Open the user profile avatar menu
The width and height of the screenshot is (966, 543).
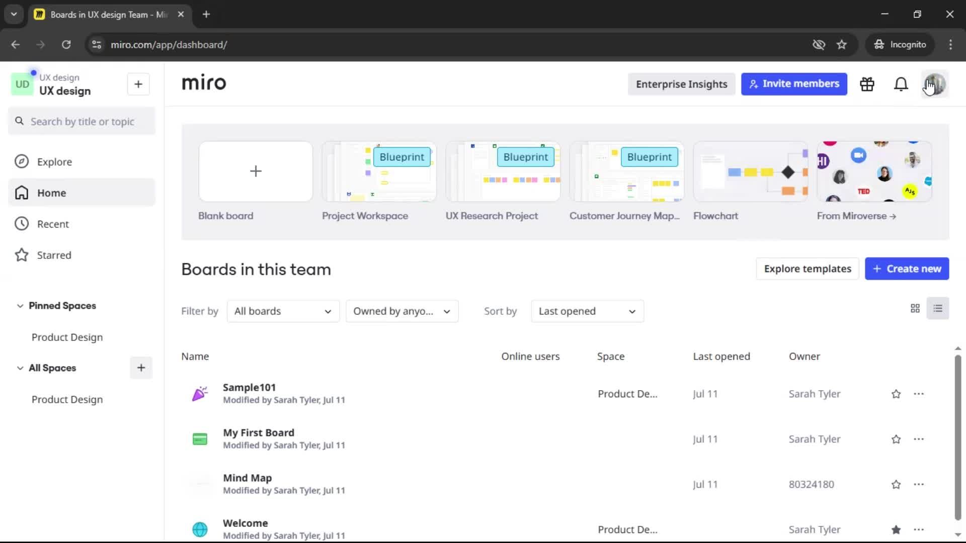935,84
